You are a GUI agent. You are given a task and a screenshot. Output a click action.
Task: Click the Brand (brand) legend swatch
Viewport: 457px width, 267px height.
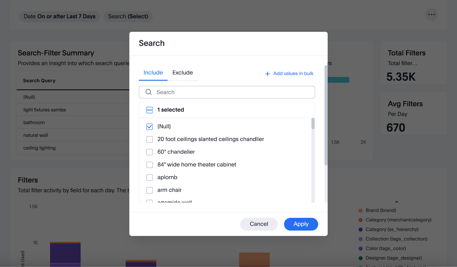click(360, 210)
